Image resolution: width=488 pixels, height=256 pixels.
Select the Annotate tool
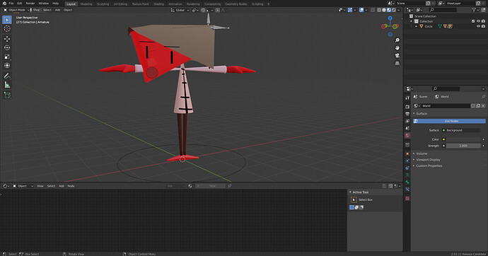(7, 76)
